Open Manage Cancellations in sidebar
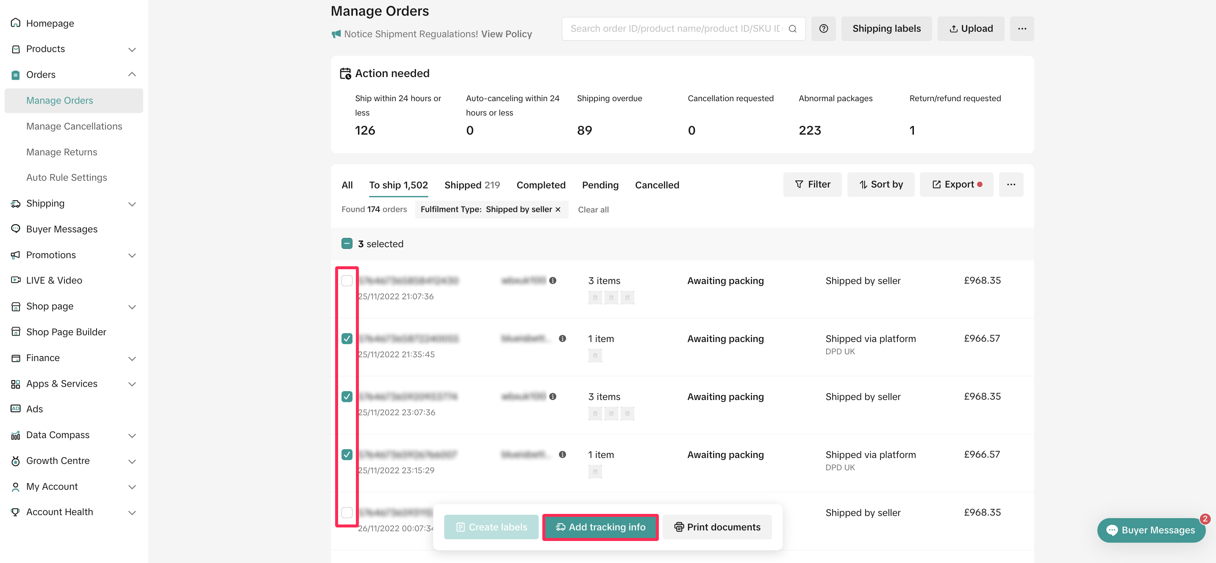This screenshot has width=1216, height=563. click(x=74, y=127)
